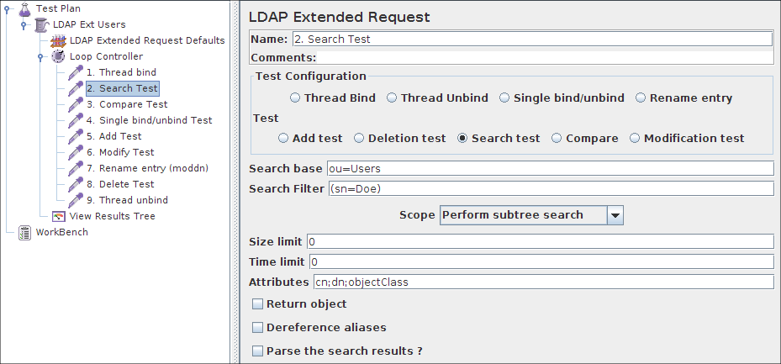Check Parse the search results option

[258, 351]
